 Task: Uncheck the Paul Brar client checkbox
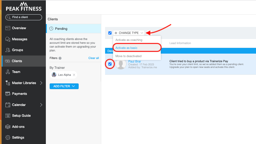110,64
